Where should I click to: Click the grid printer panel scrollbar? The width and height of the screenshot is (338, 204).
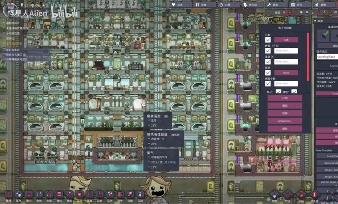[x=307, y=57]
